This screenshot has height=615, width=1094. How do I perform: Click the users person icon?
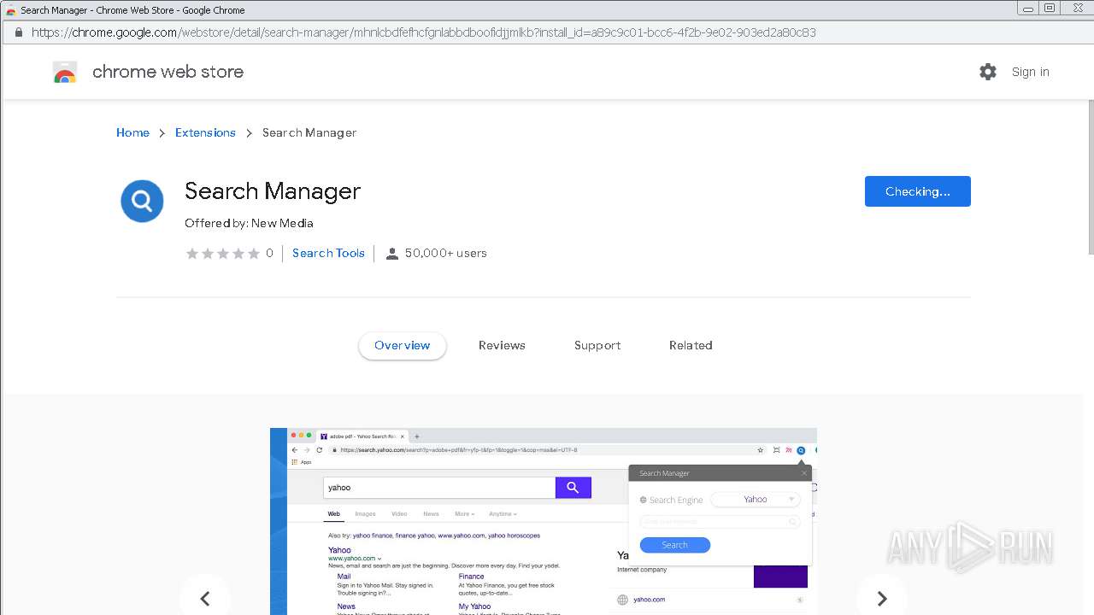pos(392,254)
